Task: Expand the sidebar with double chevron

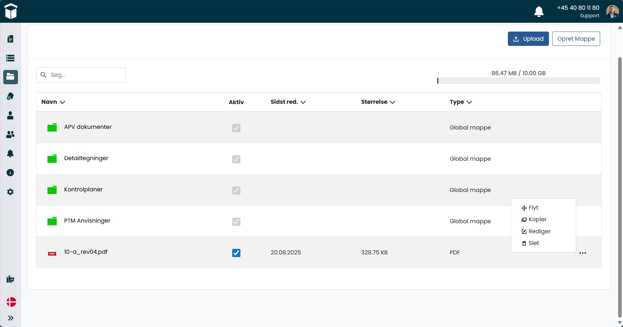Action: point(10,318)
